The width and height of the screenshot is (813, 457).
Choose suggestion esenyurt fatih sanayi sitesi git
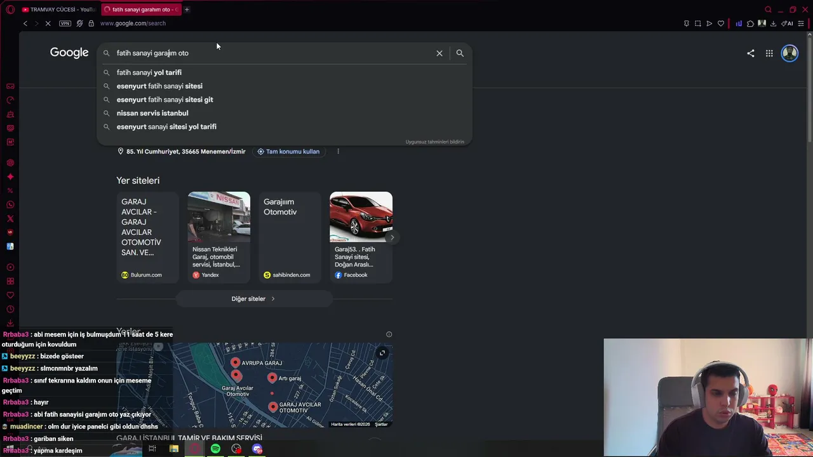click(284, 100)
